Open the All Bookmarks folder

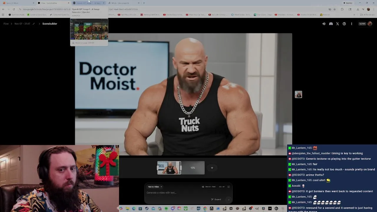[x=367, y=15]
